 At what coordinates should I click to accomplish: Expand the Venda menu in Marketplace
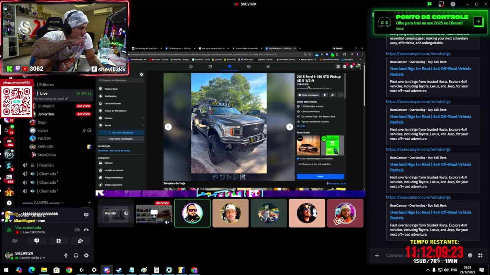(x=121, y=125)
